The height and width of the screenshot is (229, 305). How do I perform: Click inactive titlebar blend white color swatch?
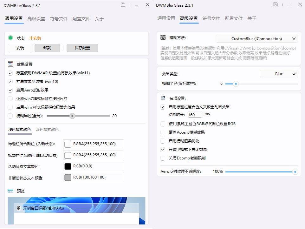pos(68,155)
